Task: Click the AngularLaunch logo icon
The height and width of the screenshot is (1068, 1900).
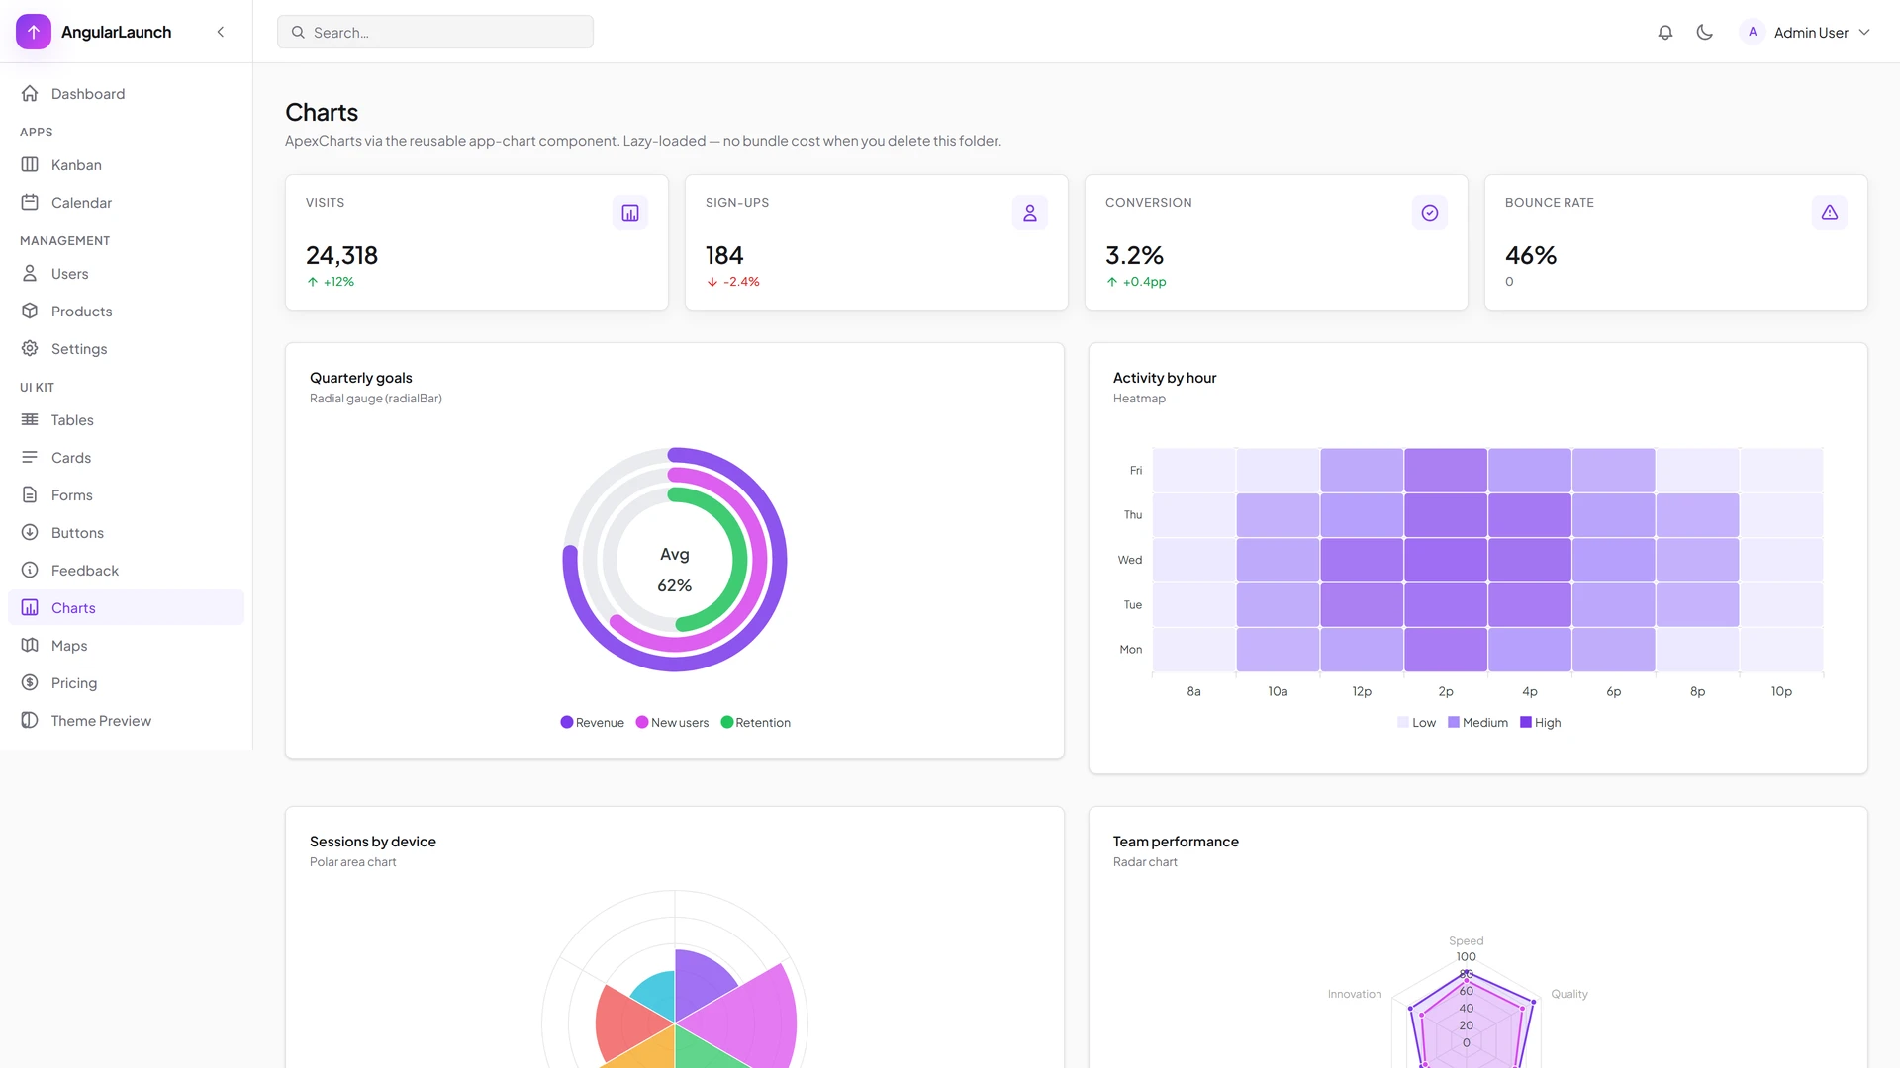Action: pos(34,32)
